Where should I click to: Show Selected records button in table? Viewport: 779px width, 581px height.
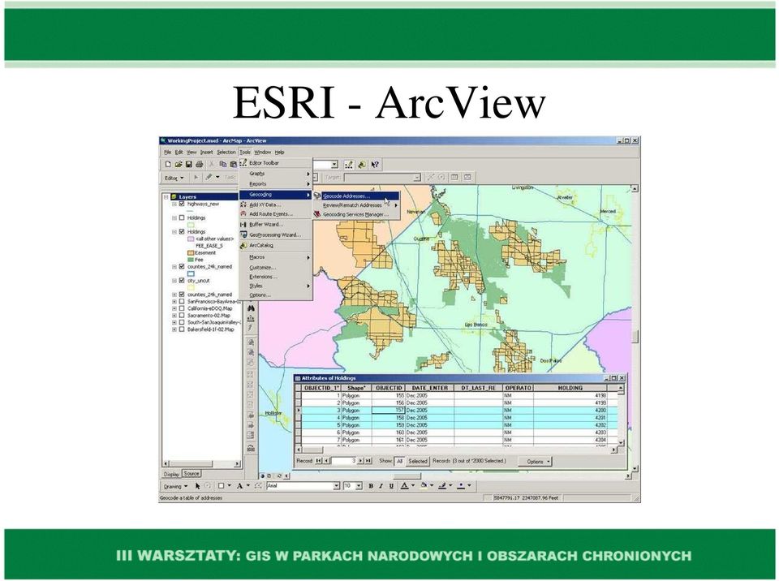pyautogui.click(x=418, y=461)
